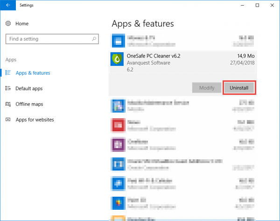Minimize the Settings window
This screenshot has height=221, width=280.
tap(242, 5)
